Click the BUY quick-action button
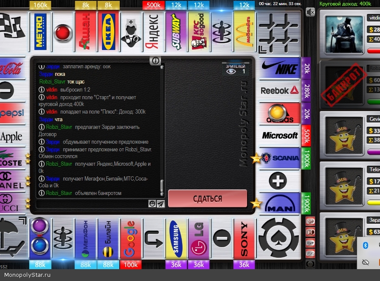 [x=310, y=243]
